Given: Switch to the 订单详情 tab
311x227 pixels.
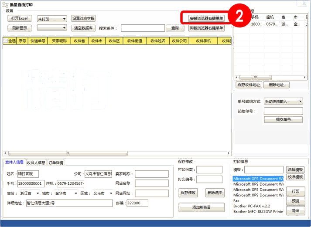Looking at the screenshot, I should 56,163.
